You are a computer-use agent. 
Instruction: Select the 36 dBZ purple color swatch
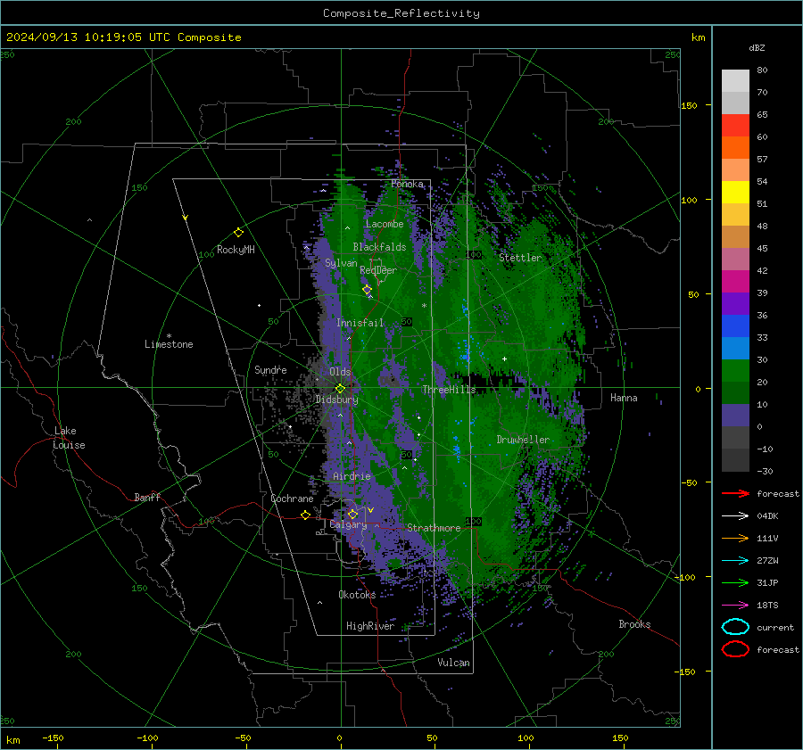[735, 303]
